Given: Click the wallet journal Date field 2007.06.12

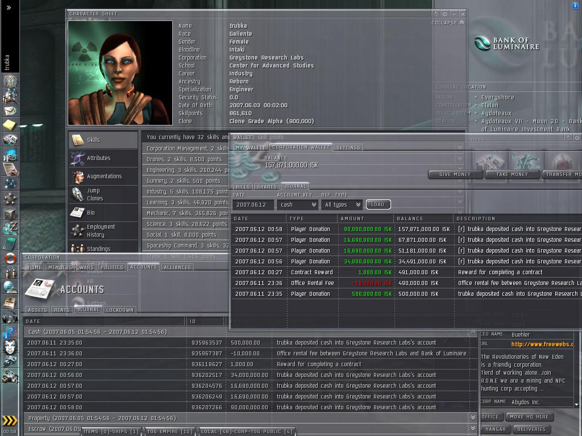Looking at the screenshot, I should (x=253, y=204).
